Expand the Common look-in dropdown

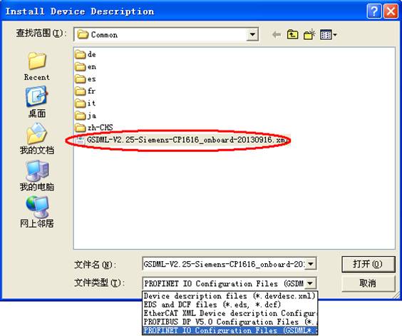(x=252, y=34)
